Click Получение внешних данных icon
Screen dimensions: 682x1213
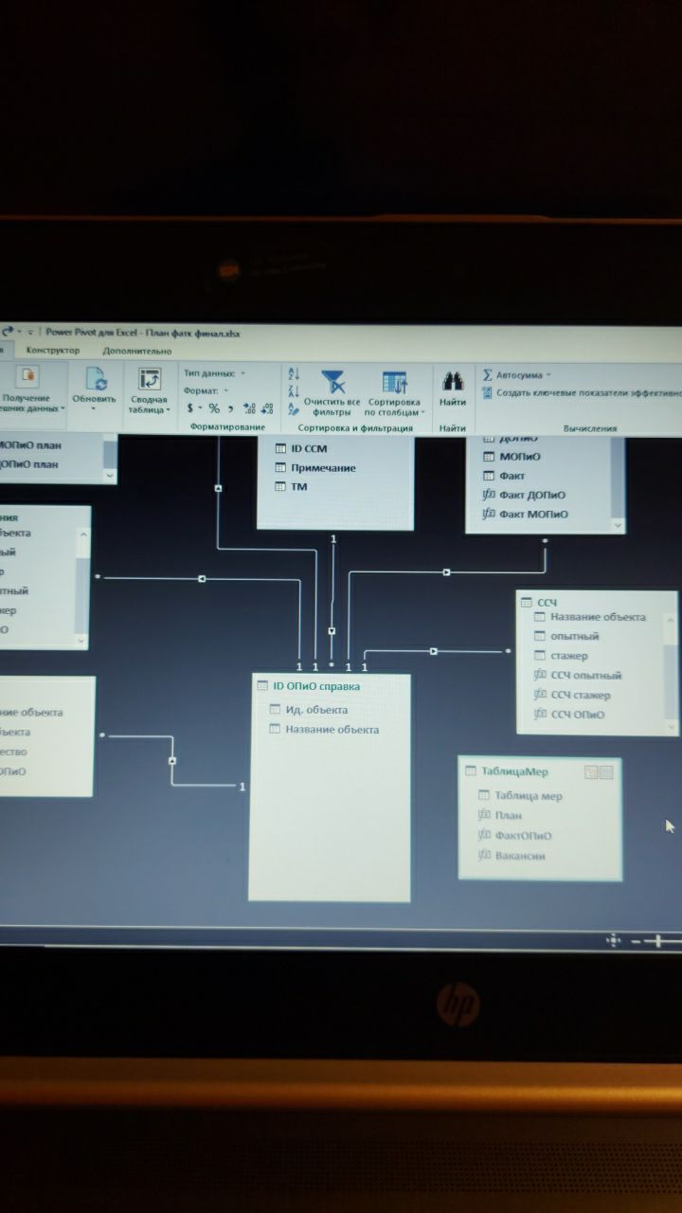point(27,378)
